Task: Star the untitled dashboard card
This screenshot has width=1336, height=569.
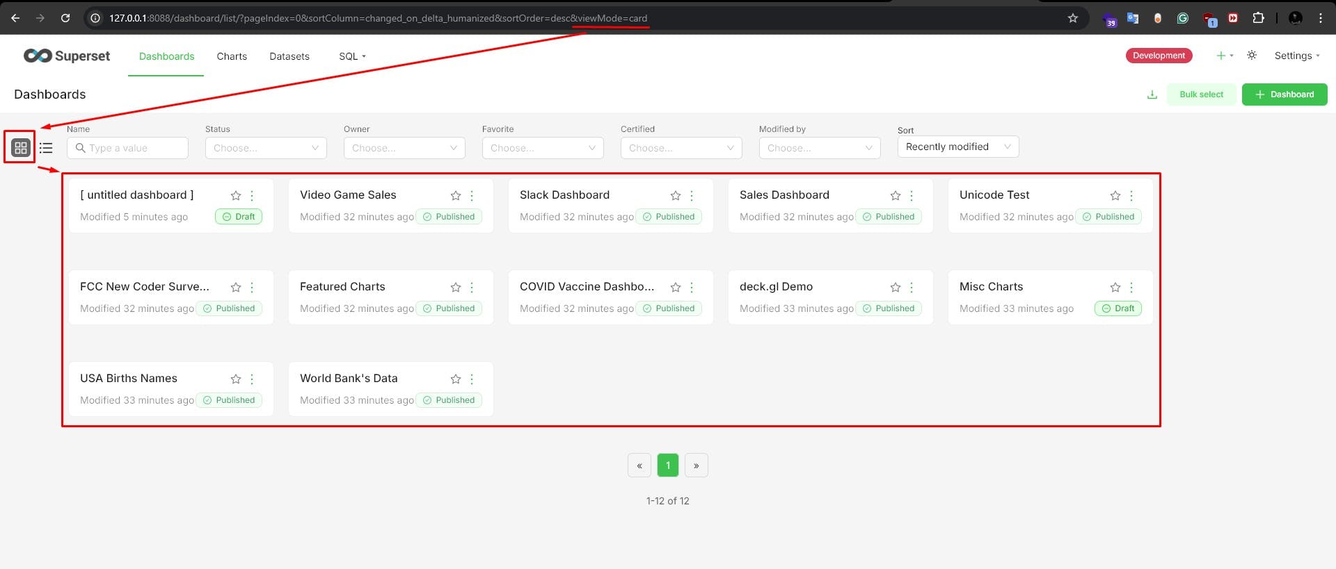Action: pyautogui.click(x=236, y=196)
